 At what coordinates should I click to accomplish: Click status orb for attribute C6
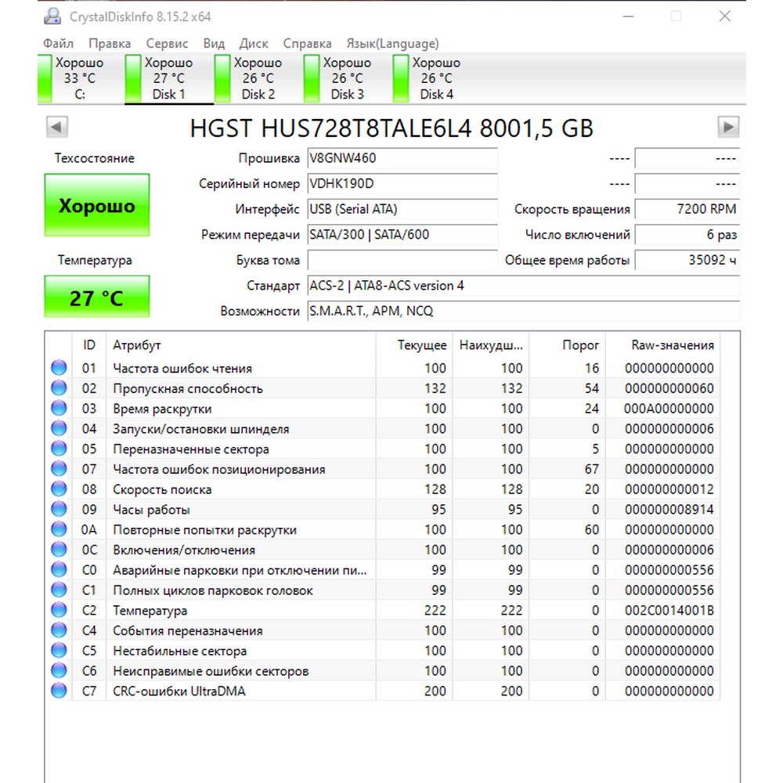[x=59, y=670]
